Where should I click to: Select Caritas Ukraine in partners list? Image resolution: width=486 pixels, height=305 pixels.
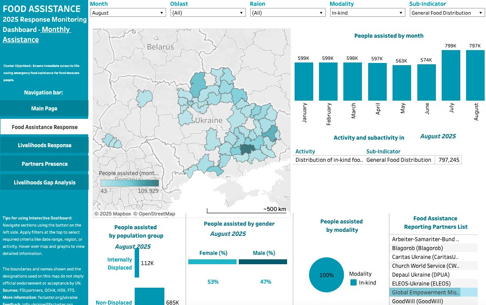[425, 257]
